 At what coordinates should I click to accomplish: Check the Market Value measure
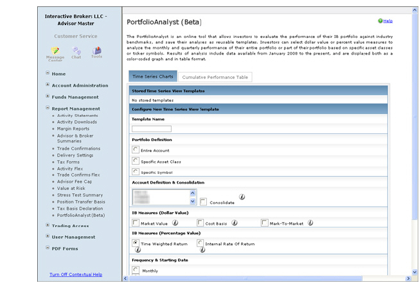[x=135, y=223]
